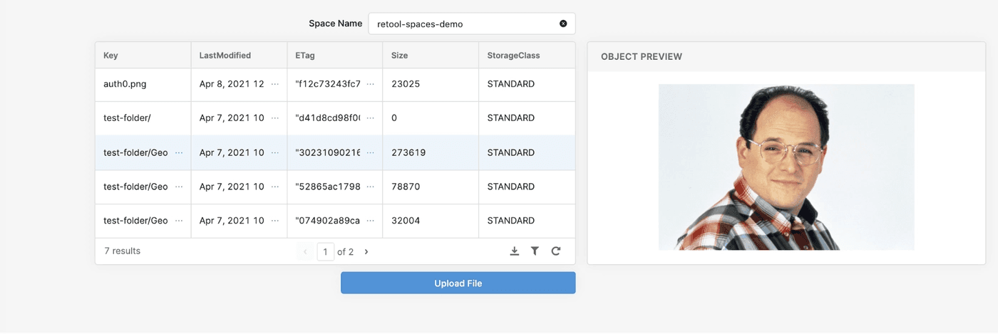Refresh the table with the reload icon

point(556,251)
